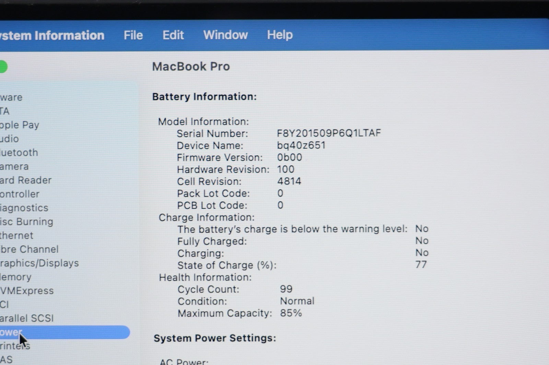This screenshot has width=549, height=365.
Task: Open the System Information app menu
Action: tap(51, 36)
